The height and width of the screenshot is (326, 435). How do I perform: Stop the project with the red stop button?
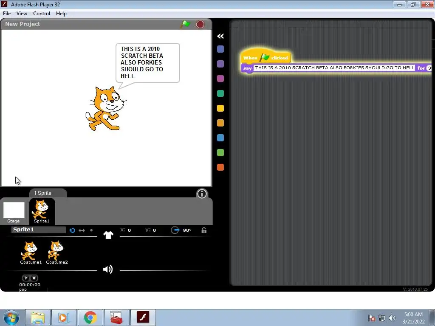[x=200, y=24]
